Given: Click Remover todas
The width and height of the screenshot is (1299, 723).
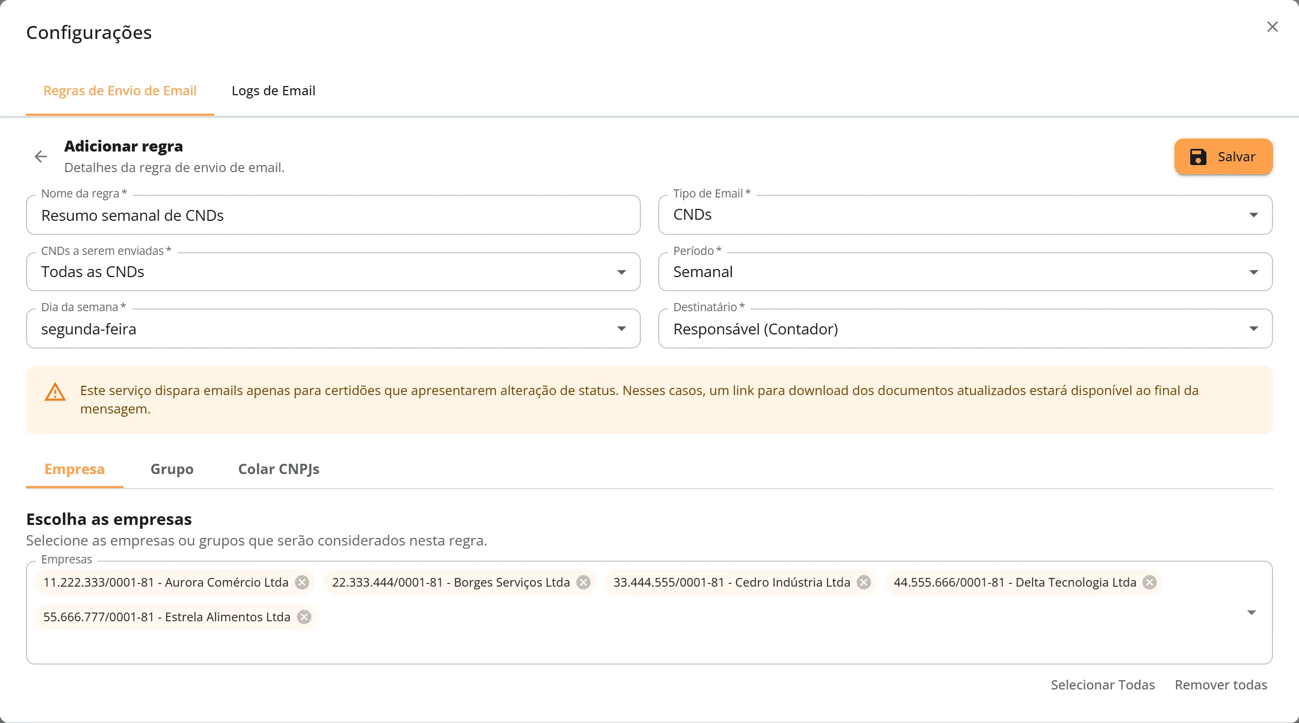Looking at the screenshot, I should pyautogui.click(x=1221, y=685).
